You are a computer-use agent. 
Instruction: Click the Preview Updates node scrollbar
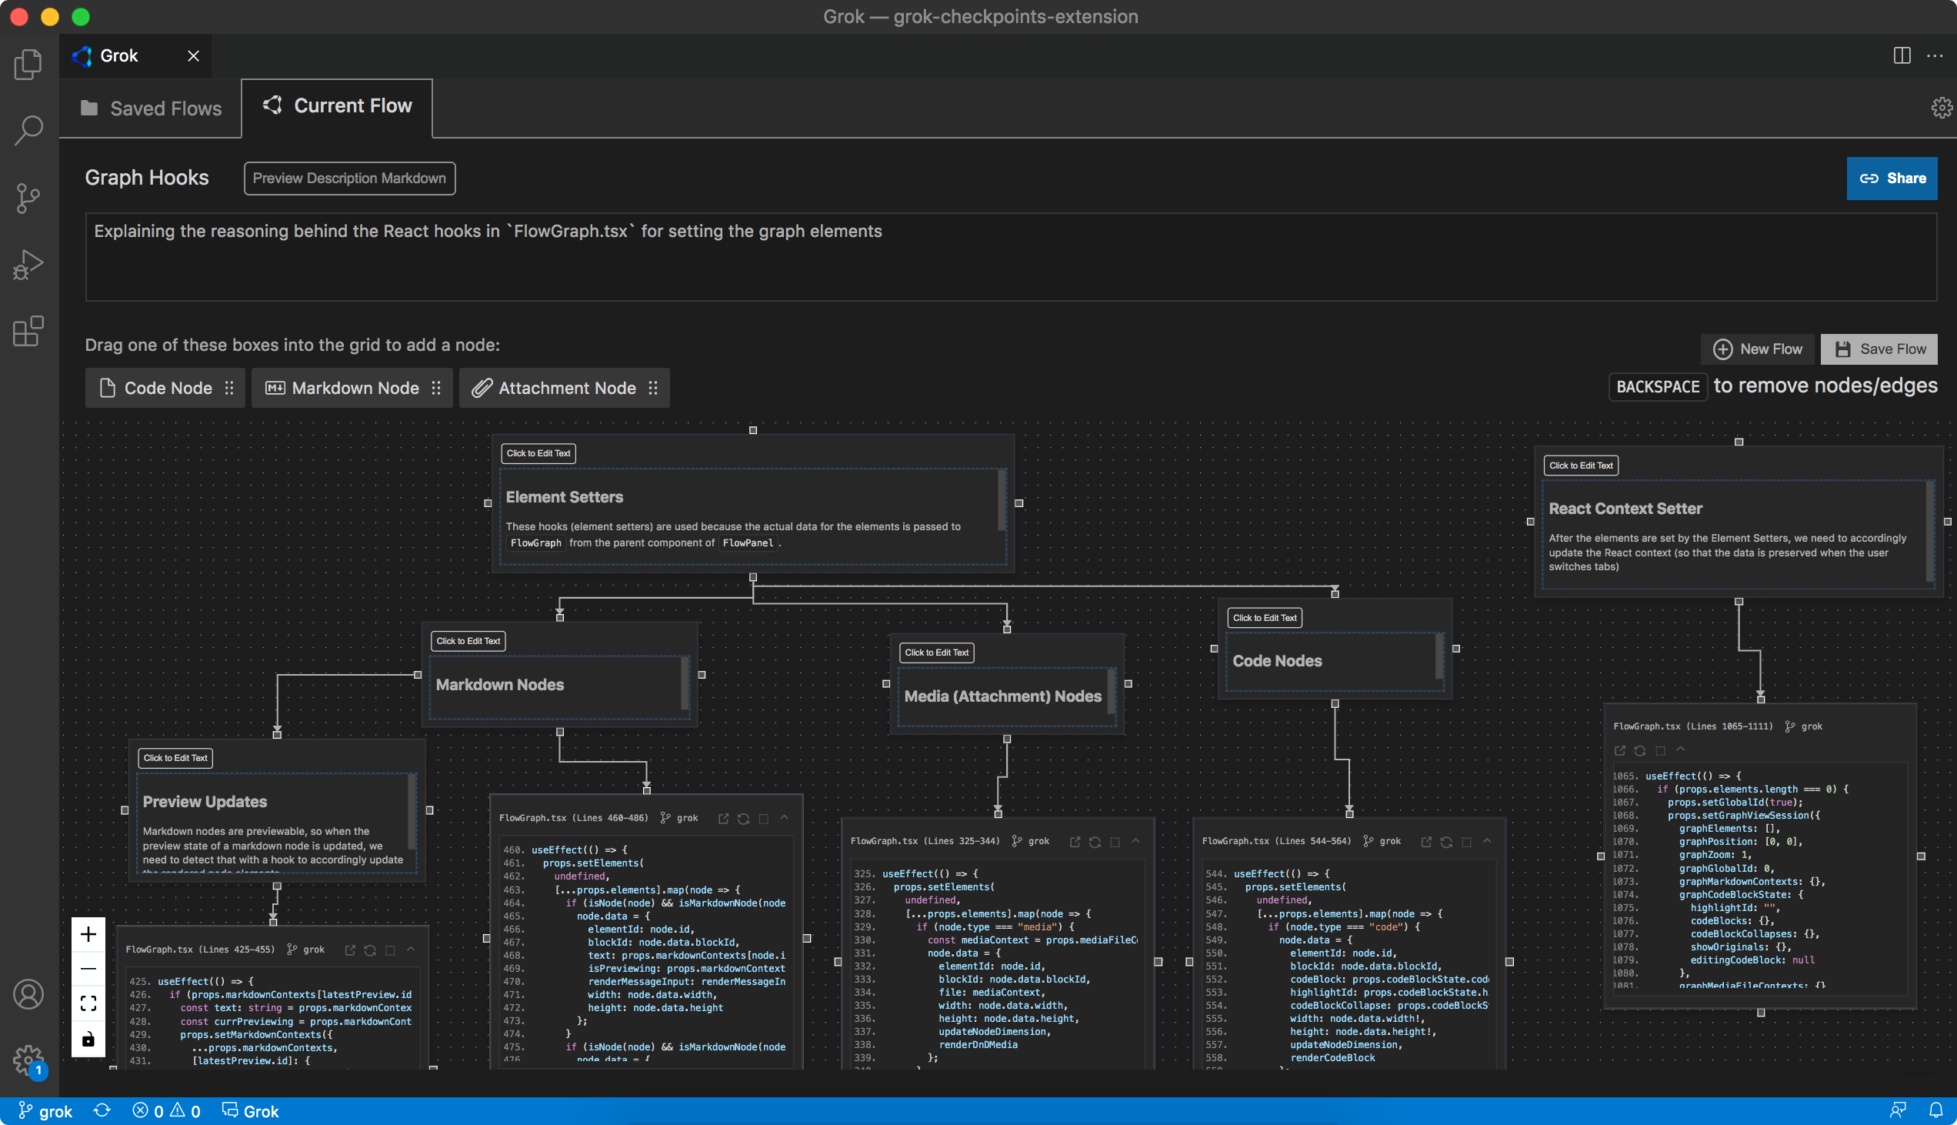point(412,813)
